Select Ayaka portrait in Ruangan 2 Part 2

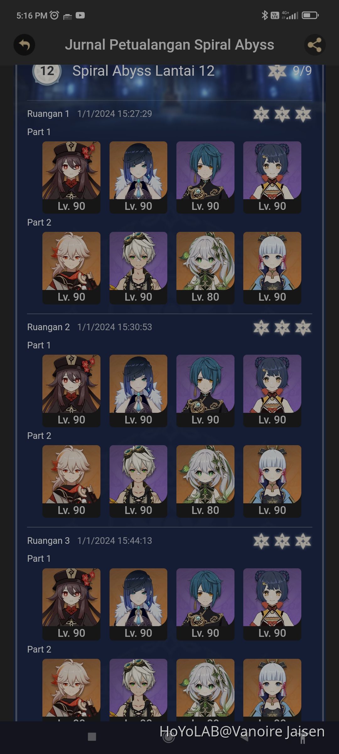272,481
